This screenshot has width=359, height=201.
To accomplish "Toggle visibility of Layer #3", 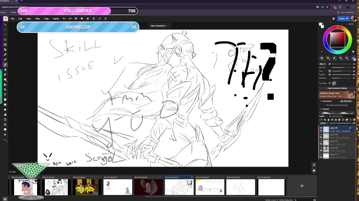I will coord(321,148).
